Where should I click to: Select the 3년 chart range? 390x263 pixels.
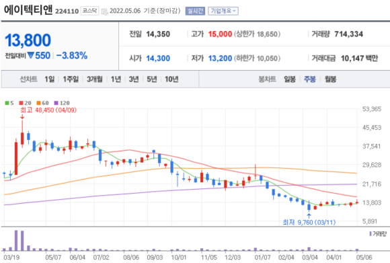point(134,79)
